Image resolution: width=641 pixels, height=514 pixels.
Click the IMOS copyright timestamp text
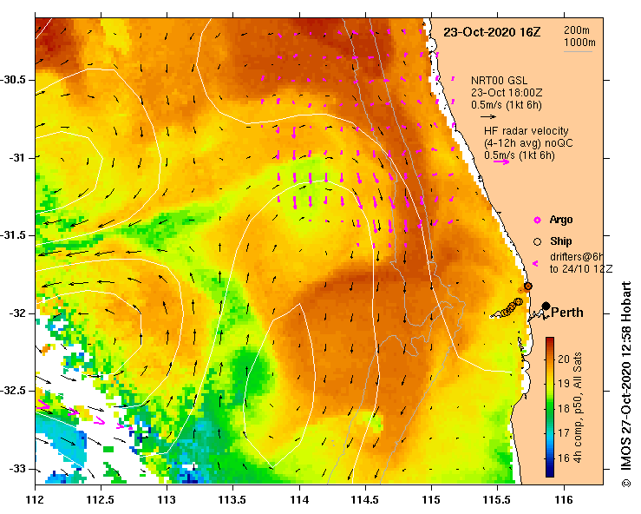pos(625,384)
